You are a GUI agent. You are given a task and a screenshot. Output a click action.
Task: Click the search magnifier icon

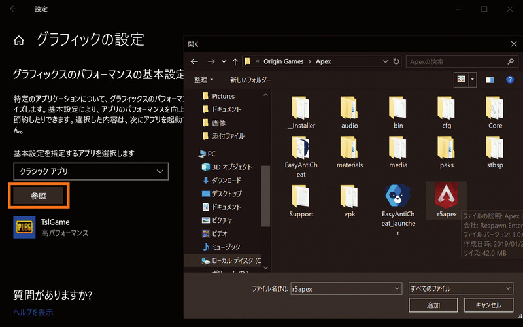pos(511,61)
